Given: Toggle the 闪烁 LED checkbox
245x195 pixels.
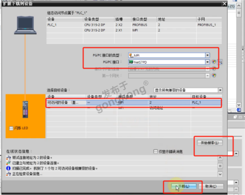Looking at the screenshot, I should tap(11, 128).
